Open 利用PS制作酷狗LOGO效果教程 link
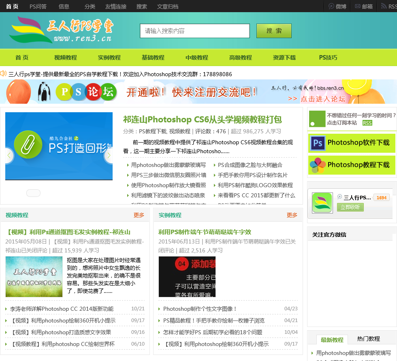Viewport: 397px width, 361px height. point(255,185)
